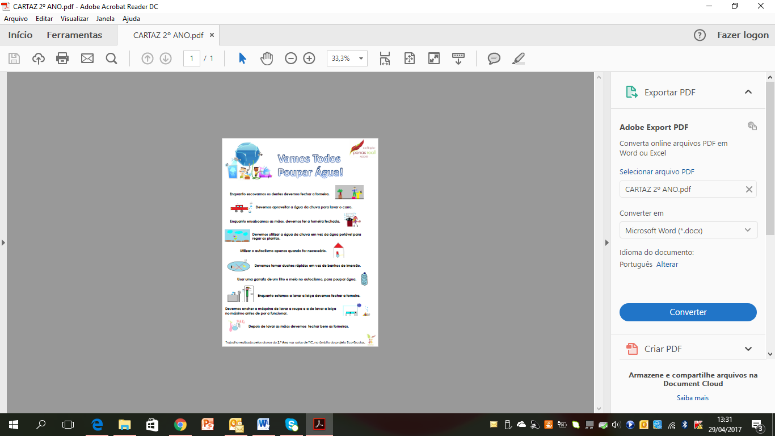Open the Find text search tool
The image size is (775, 436).
[x=111, y=58]
